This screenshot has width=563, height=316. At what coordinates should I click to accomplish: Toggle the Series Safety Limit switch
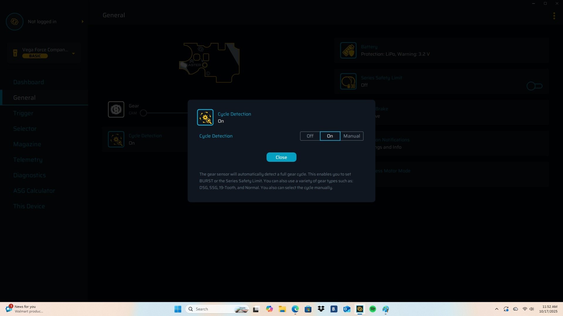(x=534, y=86)
